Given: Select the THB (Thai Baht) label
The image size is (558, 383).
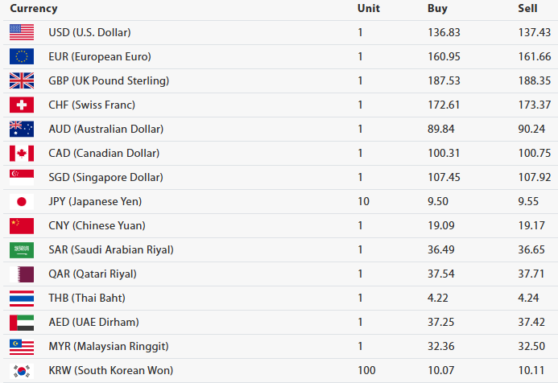Looking at the screenshot, I should [x=92, y=298].
